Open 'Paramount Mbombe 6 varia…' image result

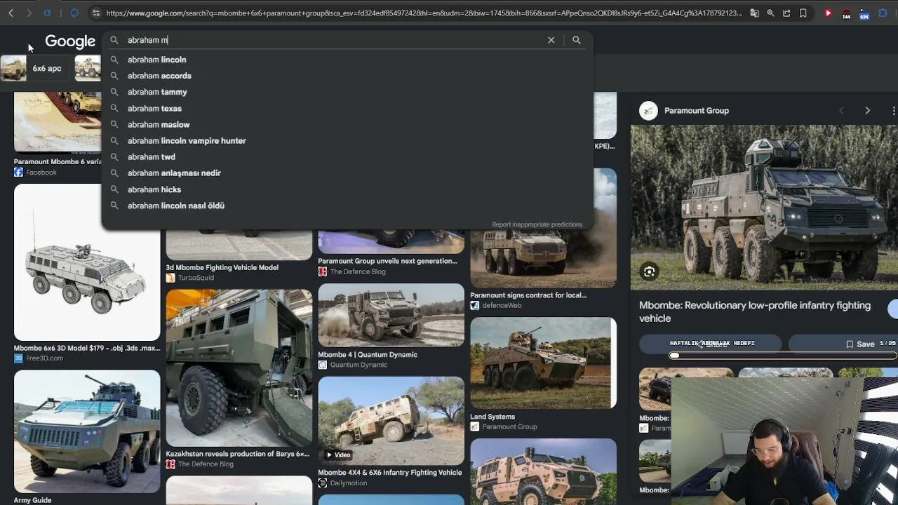pyautogui.click(x=58, y=162)
